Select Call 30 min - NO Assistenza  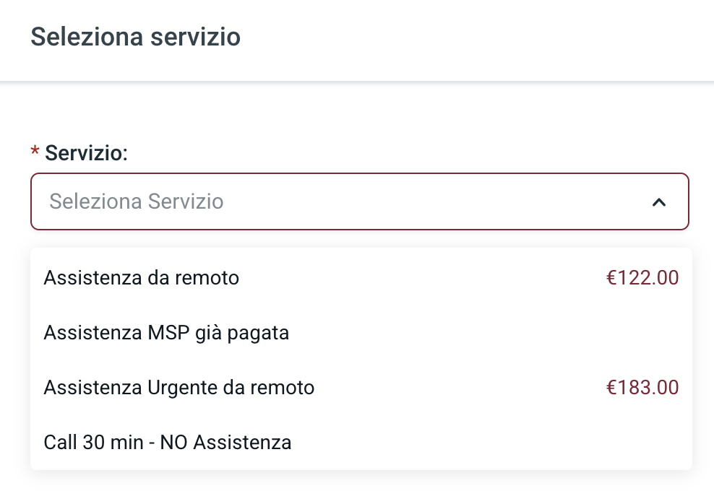point(168,442)
